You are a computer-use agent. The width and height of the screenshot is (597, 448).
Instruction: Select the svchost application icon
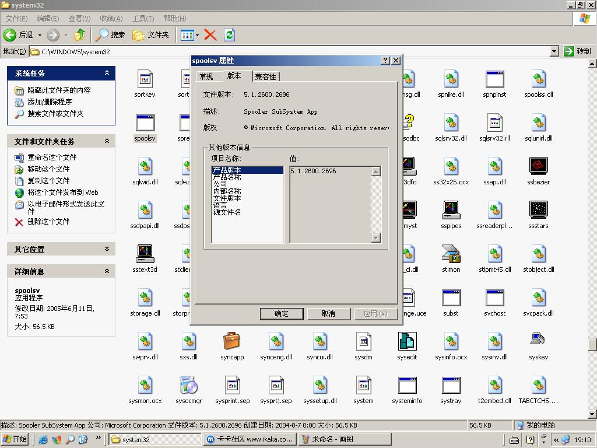(494, 298)
